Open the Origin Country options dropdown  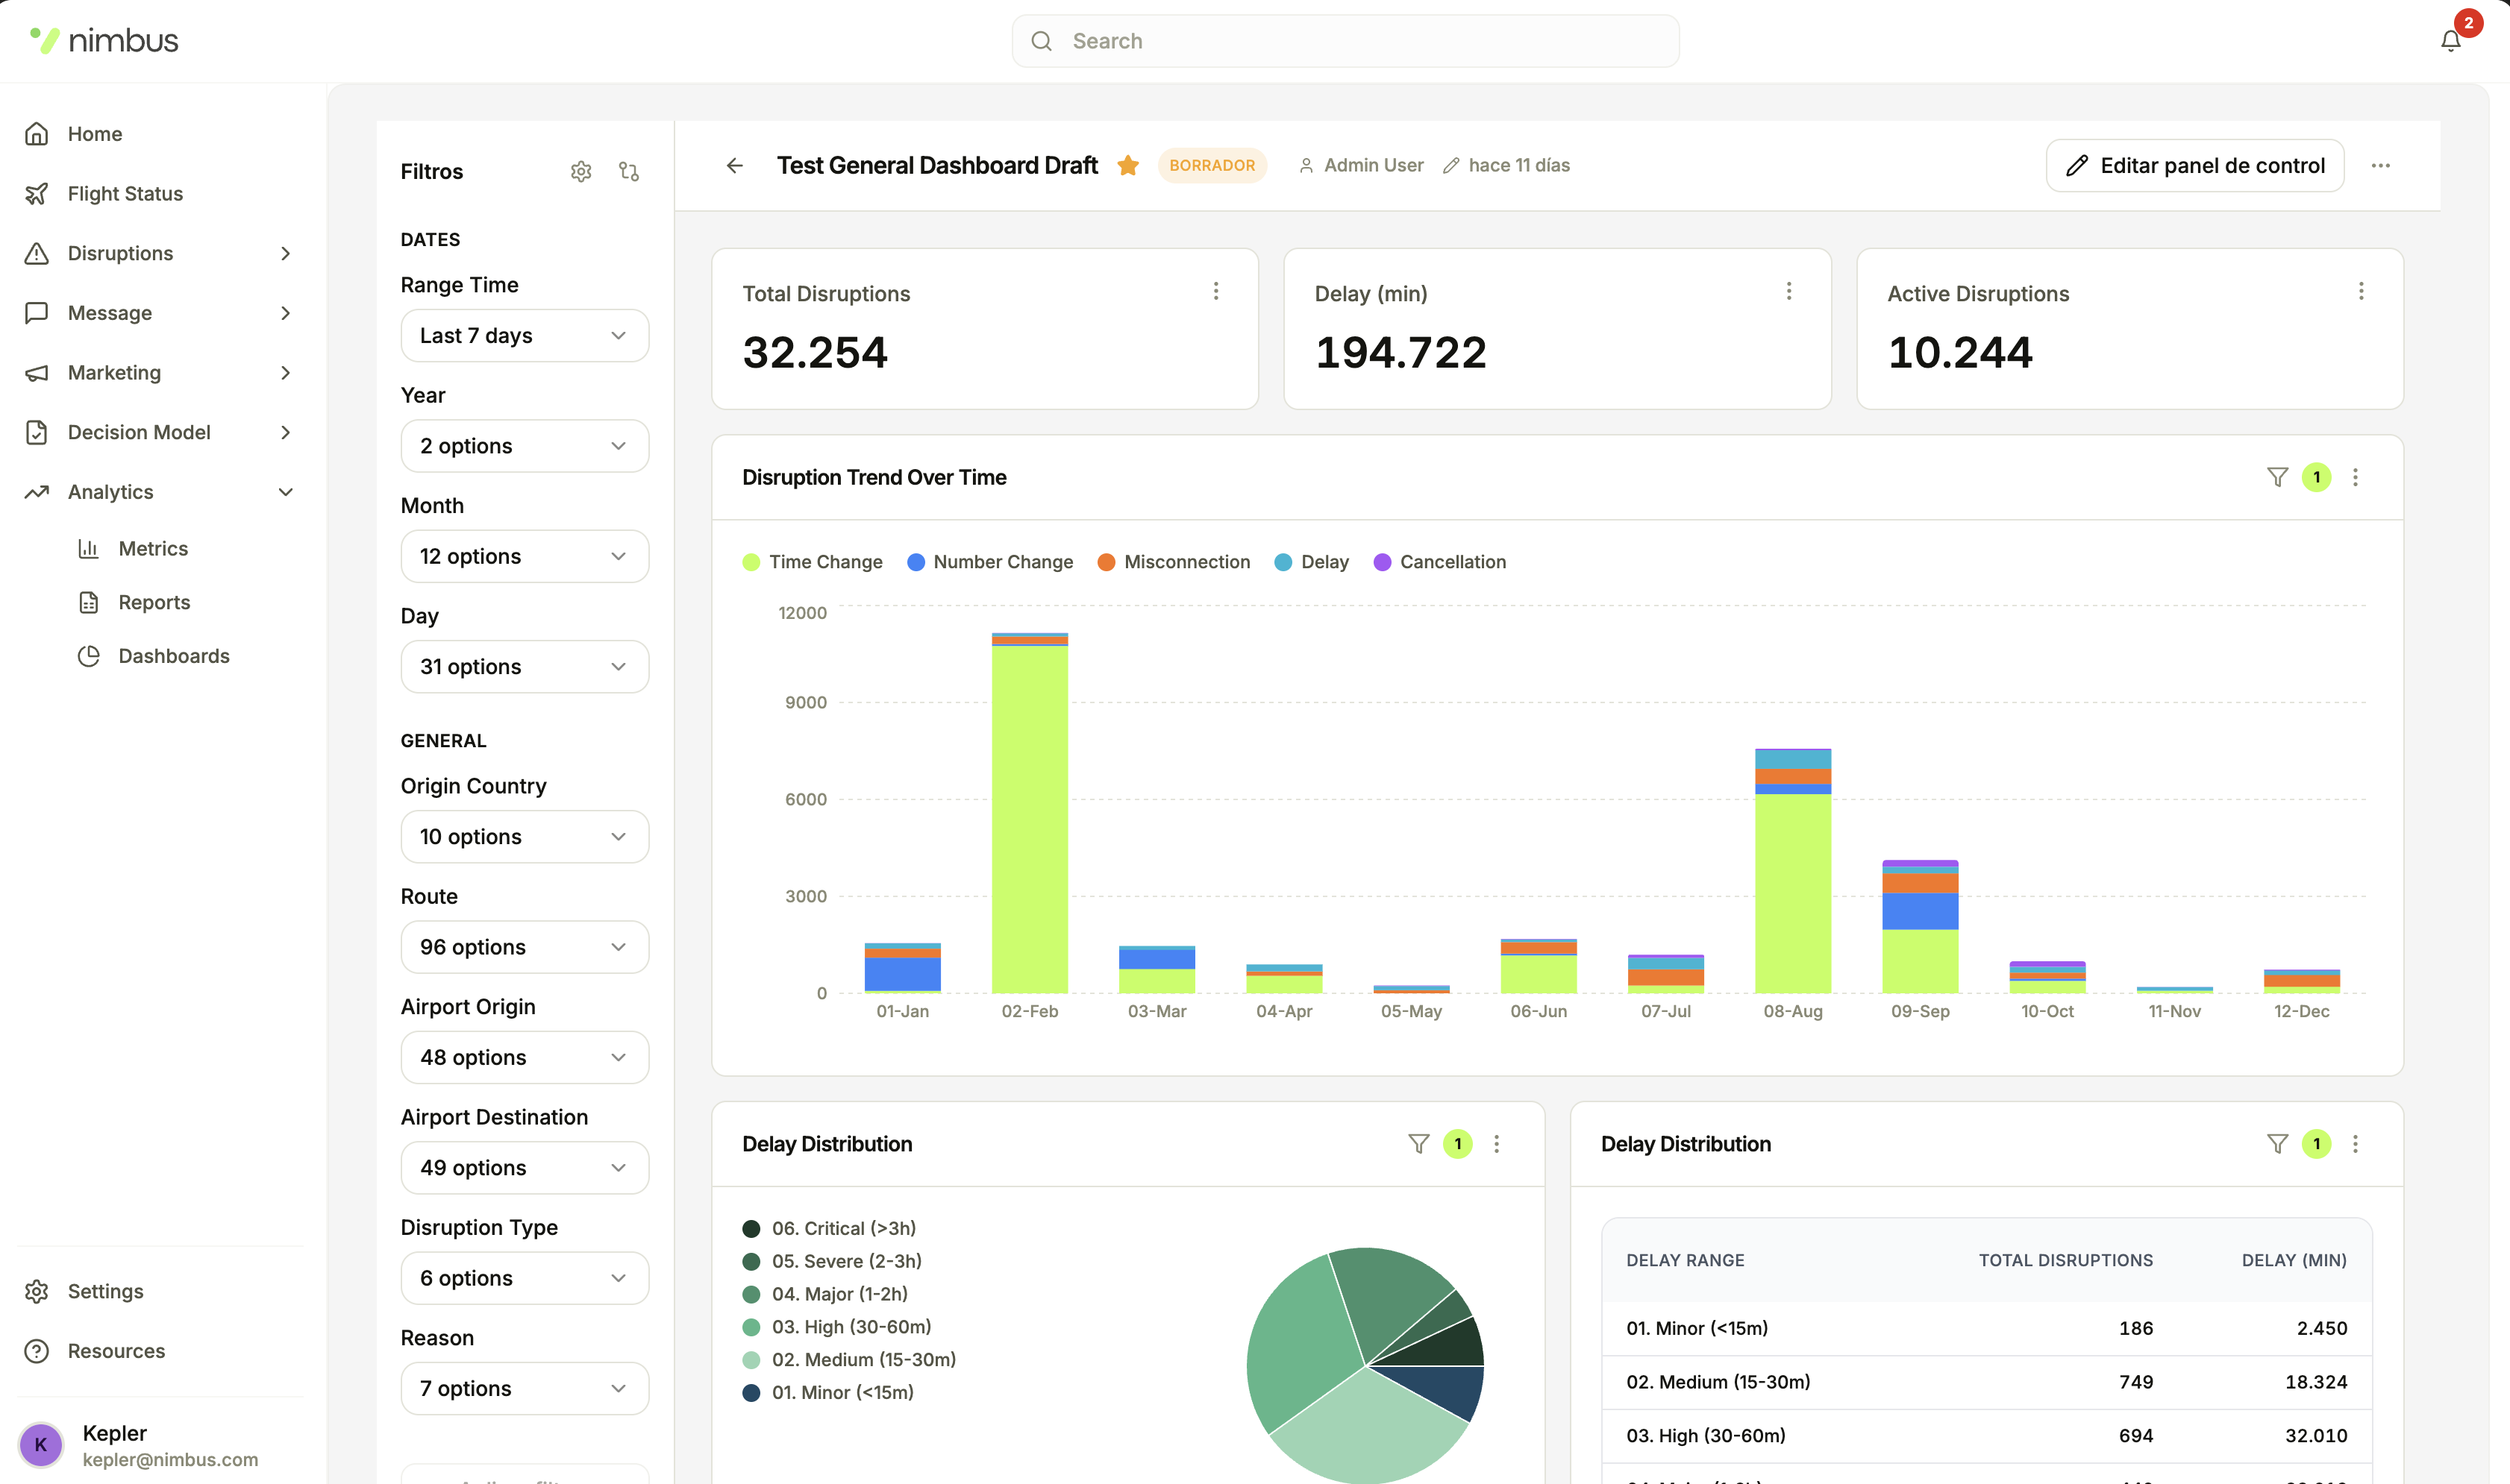pyautogui.click(x=525, y=836)
